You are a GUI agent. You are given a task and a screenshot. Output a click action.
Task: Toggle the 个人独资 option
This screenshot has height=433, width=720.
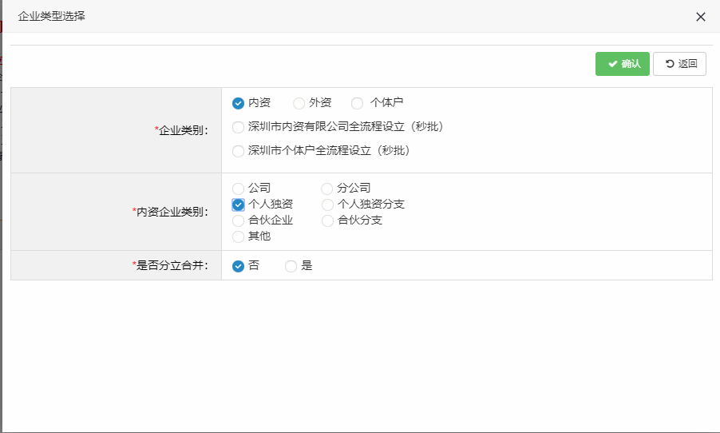[x=238, y=205]
